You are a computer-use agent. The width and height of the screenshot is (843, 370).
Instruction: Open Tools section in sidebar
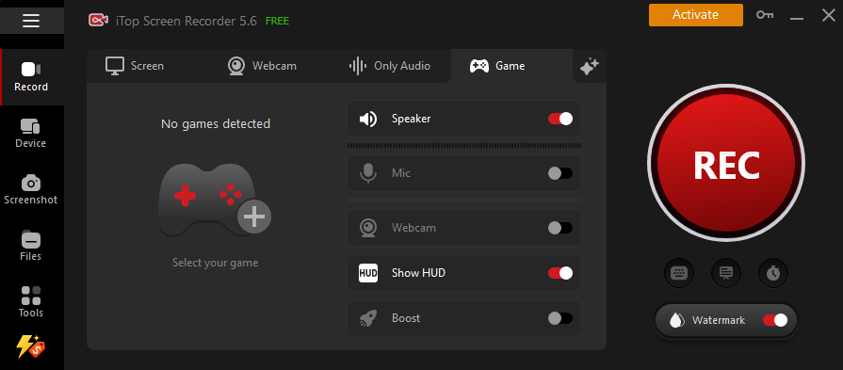31,303
